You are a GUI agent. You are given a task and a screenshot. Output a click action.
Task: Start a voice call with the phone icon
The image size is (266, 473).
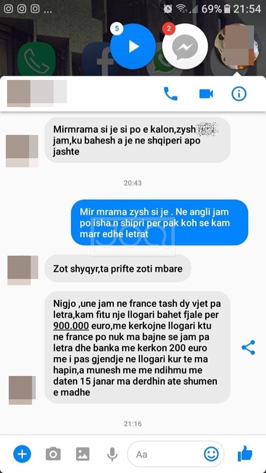(x=170, y=94)
